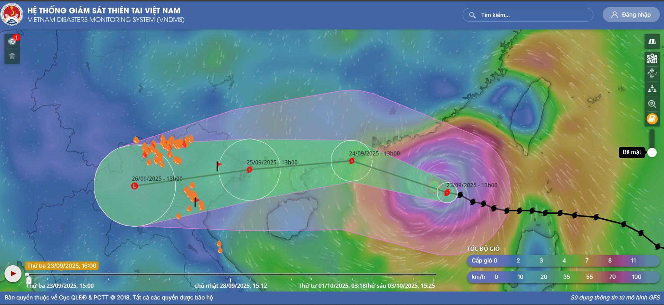Screen dimensions: 664x305
Task: Click the Đăng nhập login button
Action: click(x=631, y=15)
